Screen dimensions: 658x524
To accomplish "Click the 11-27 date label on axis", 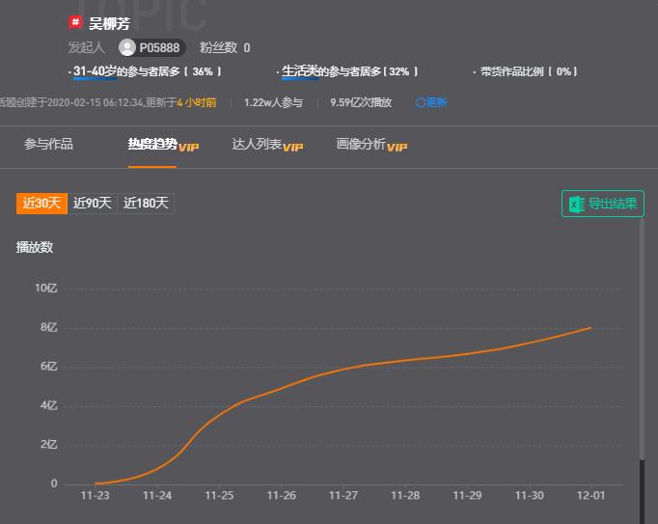I will tap(343, 495).
